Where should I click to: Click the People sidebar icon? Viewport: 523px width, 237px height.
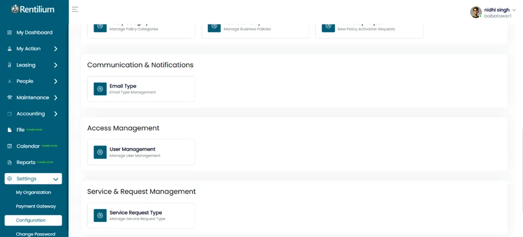coord(9,81)
